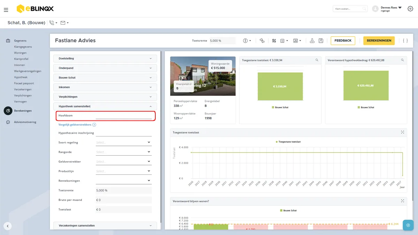
Task: Click the curly braces icon
Action: tap(405, 41)
